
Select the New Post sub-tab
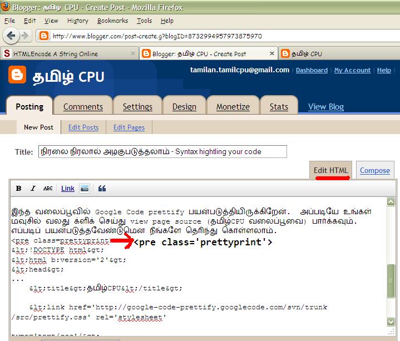pos(38,127)
